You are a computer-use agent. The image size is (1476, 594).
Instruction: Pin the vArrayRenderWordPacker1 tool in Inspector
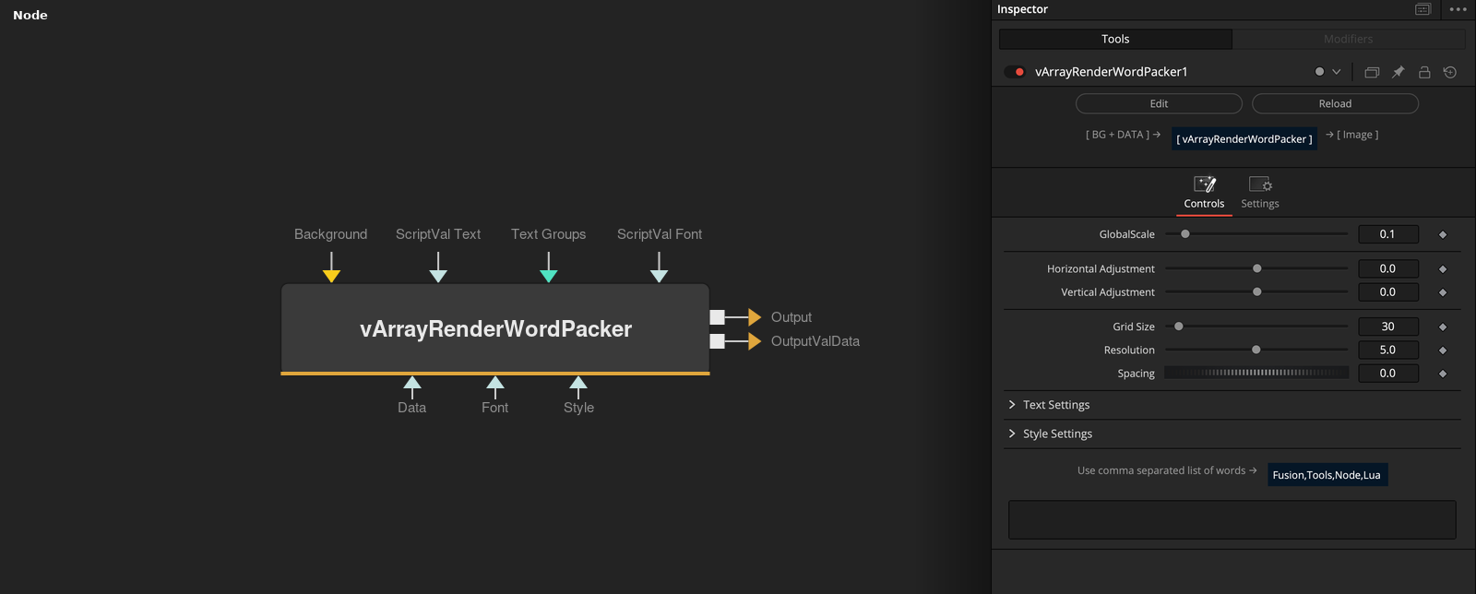(1399, 72)
